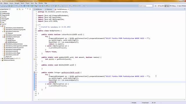Select AutoNick project in Package Explorer

coord(4,12)
